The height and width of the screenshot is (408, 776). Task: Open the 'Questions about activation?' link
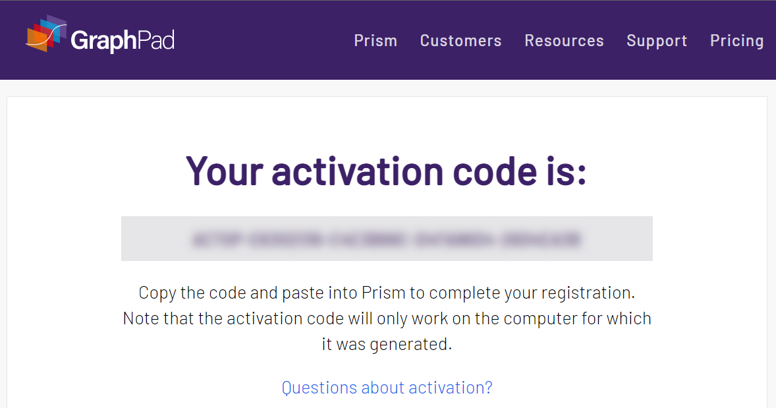(x=387, y=387)
